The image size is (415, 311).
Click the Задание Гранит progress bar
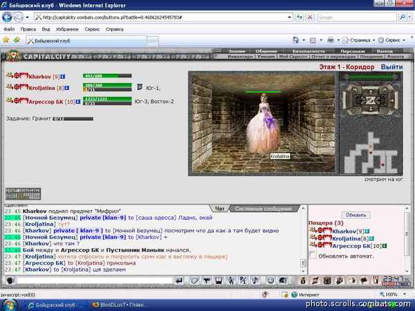click(73, 119)
